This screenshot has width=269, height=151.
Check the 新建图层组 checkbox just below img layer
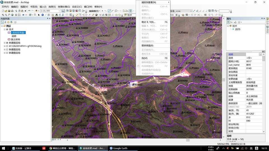pos(7,49)
